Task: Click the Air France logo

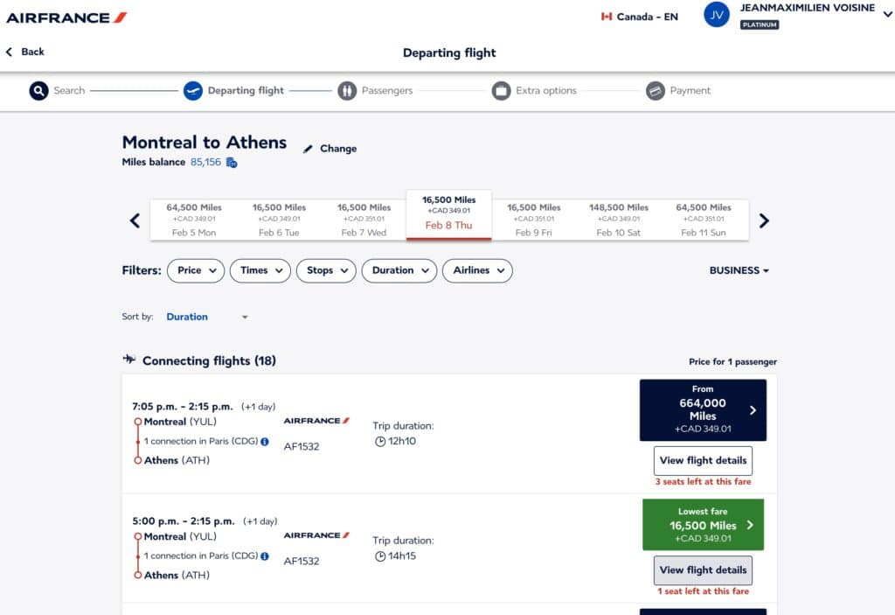Action: point(66,17)
